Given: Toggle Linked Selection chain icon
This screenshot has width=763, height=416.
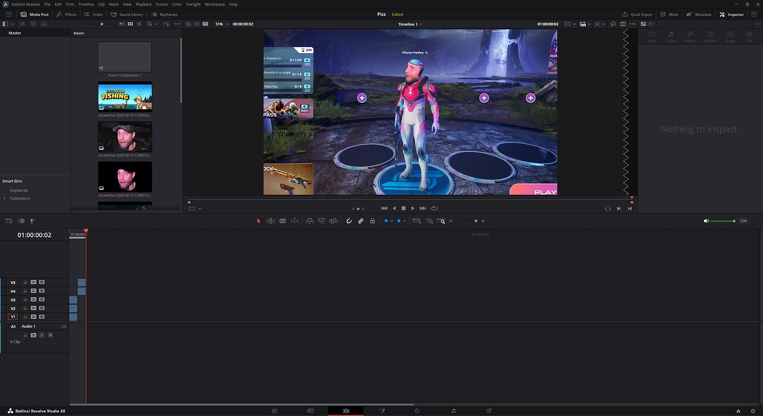Looking at the screenshot, I should pyautogui.click(x=361, y=221).
